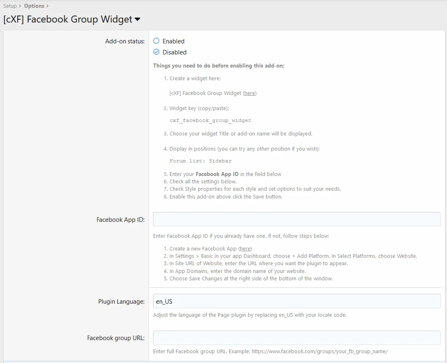Navigate to Options breadcrumb link
Viewport: 447px width, 363px height.
click(34, 6)
